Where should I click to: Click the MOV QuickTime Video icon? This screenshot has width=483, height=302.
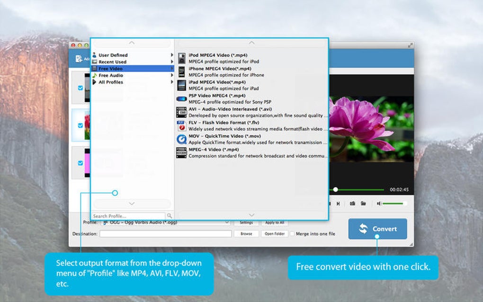[x=181, y=140]
